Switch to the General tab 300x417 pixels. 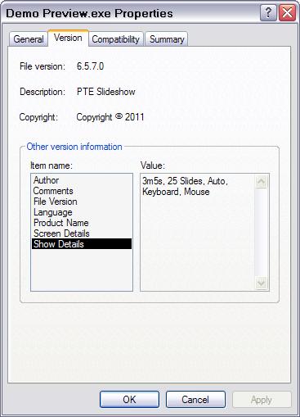(x=29, y=39)
